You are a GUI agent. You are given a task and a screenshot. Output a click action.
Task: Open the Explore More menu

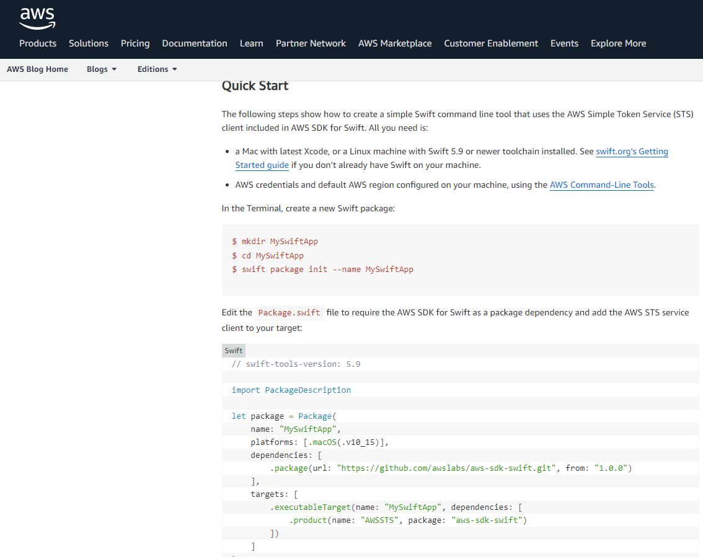pos(618,43)
